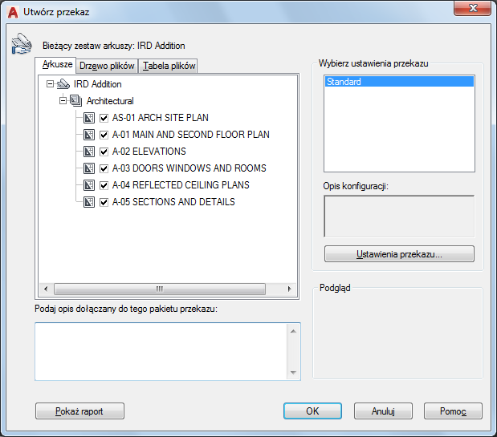Click the AS-01 ARCH SITE PLAN sheet icon
497x437 pixels.
coord(89,118)
